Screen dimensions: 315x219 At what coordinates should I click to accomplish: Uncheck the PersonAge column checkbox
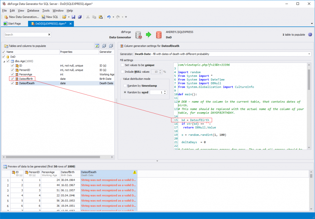click(x=12, y=74)
